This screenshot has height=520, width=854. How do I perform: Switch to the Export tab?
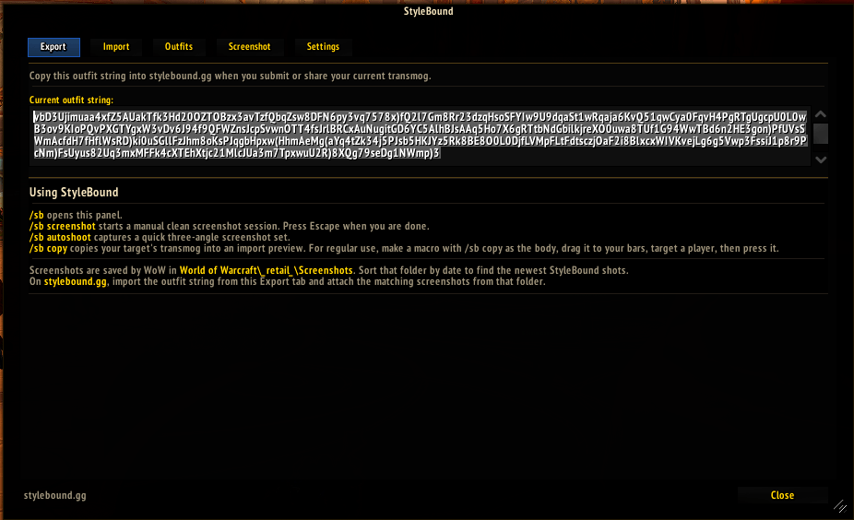point(53,47)
